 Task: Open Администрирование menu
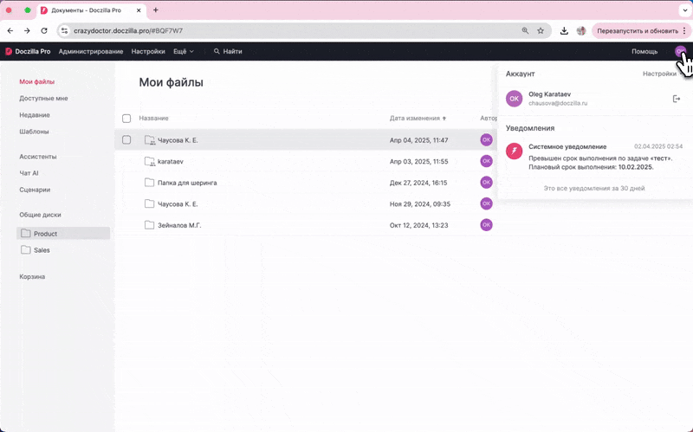point(91,51)
